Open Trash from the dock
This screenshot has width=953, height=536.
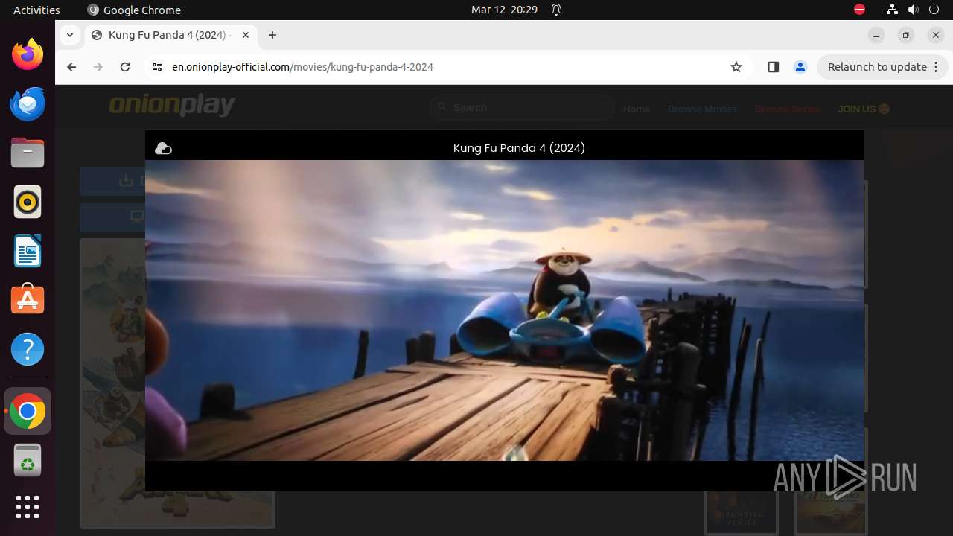coord(28,460)
